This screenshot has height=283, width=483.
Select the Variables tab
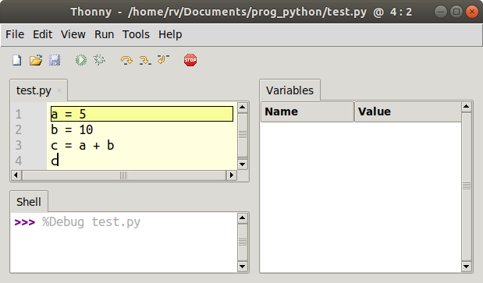289,90
